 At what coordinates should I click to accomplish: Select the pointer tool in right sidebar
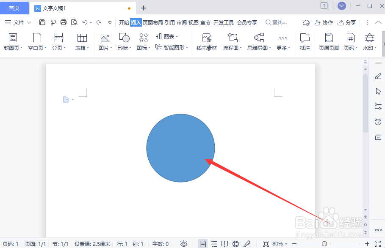(x=378, y=91)
